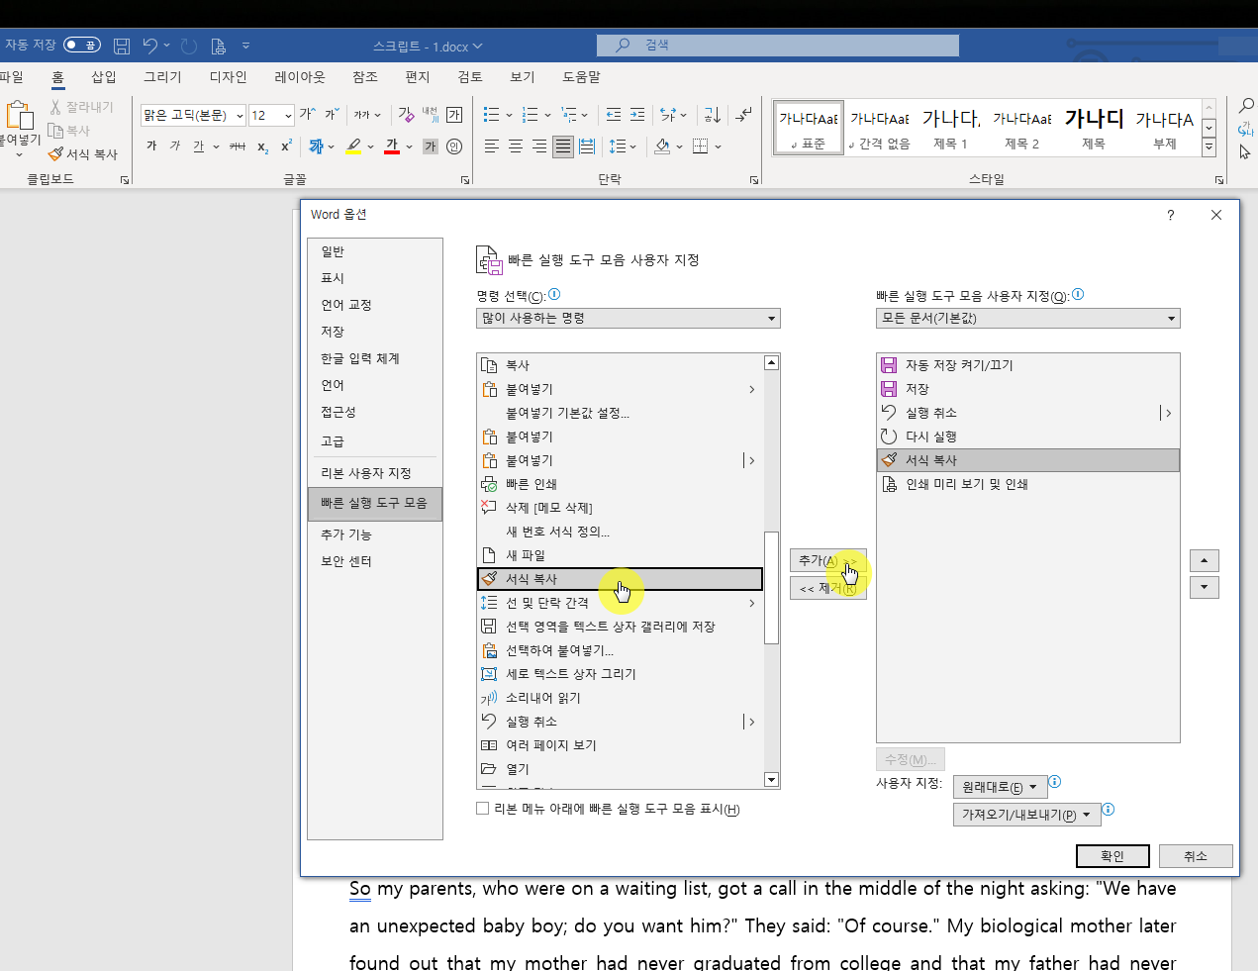Confirm settings with the 확인 button
Screen dimensions: 1258x971
1113,855
